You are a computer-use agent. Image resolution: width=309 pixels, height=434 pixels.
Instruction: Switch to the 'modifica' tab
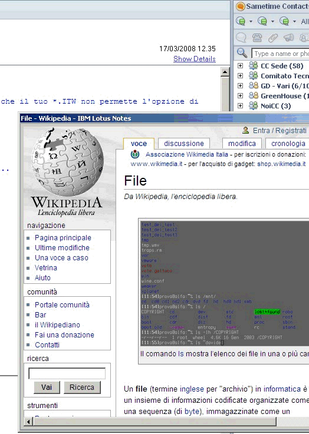[x=242, y=143]
